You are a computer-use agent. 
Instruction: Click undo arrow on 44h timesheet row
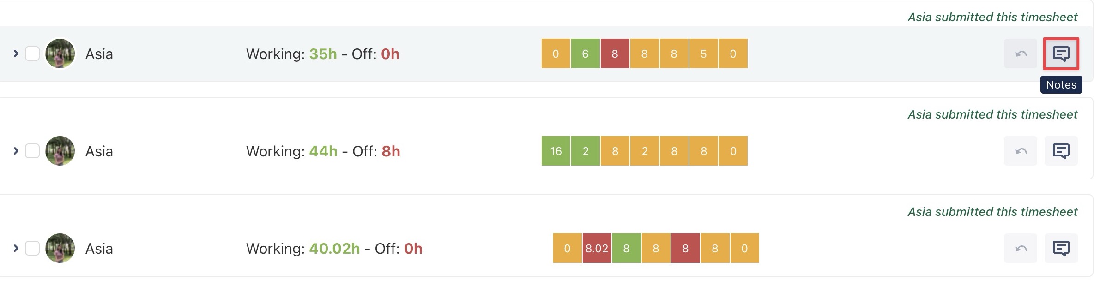pyautogui.click(x=1021, y=151)
